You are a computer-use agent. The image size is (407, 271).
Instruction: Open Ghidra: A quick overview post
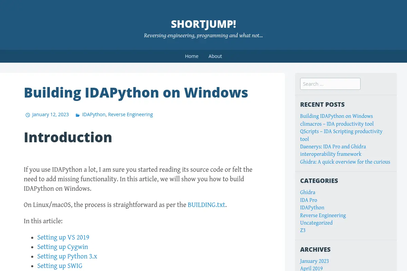(345, 162)
